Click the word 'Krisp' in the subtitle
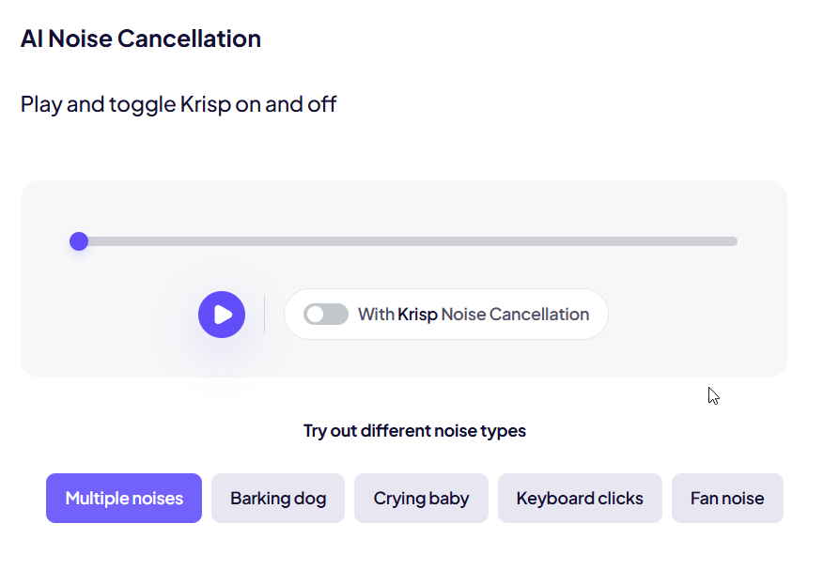 tap(206, 104)
